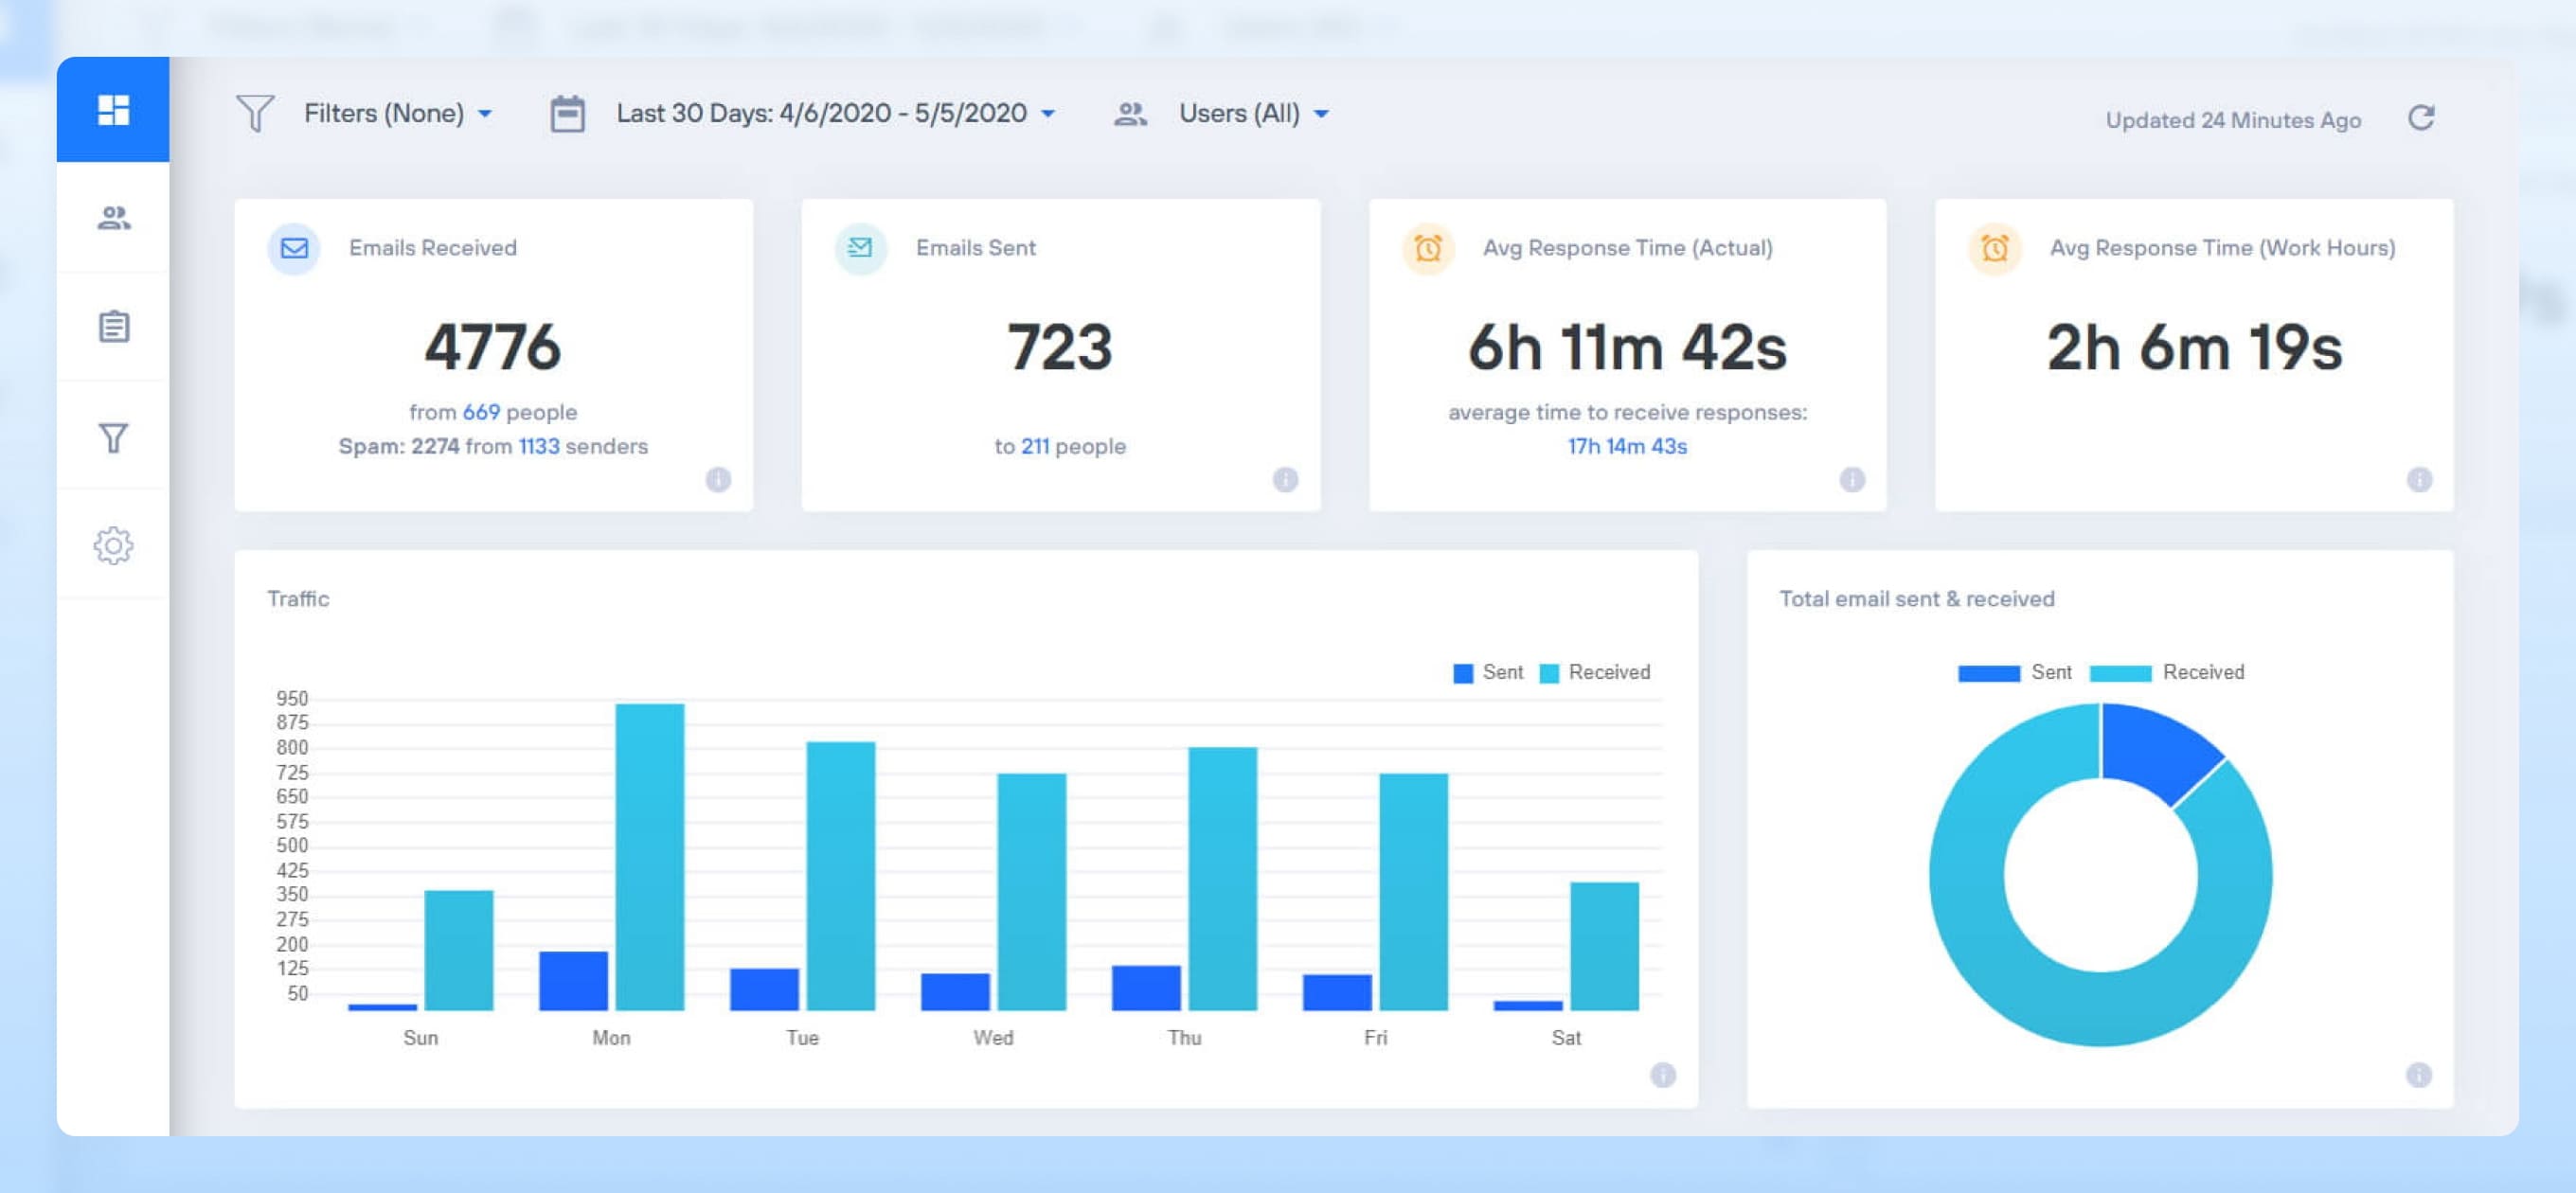Open info icon on Avg Response Time (Actual) card
This screenshot has height=1193, width=2576.
(x=1852, y=480)
